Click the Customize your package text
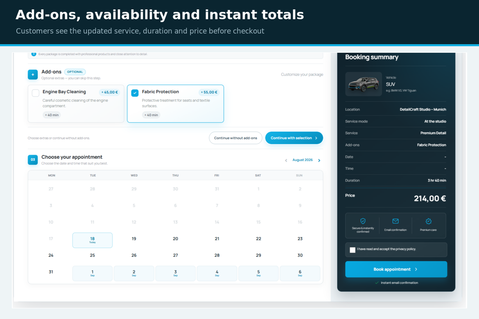This screenshot has width=479, height=319. [x=302, y=74]
